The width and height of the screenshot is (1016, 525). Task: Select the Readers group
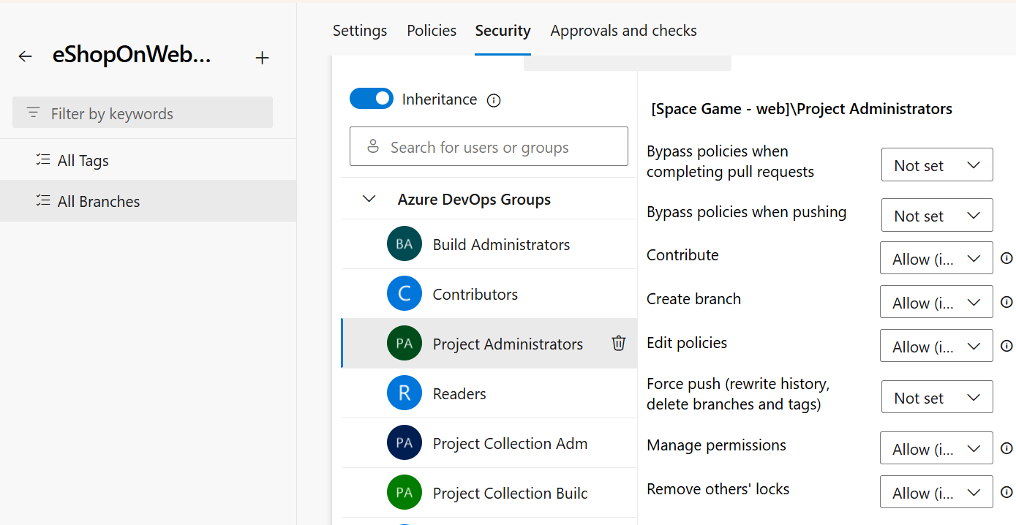pos(459,393)
